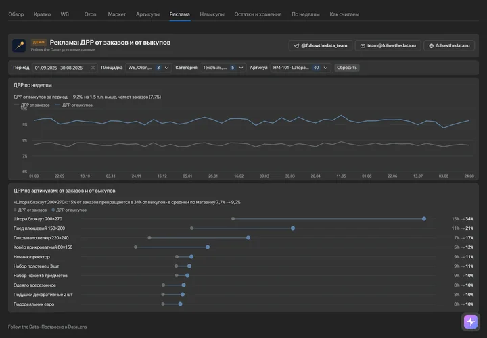Open the purple sparkle assistant icon
Screen dimensions: 487x338
(x=471, y=321)
